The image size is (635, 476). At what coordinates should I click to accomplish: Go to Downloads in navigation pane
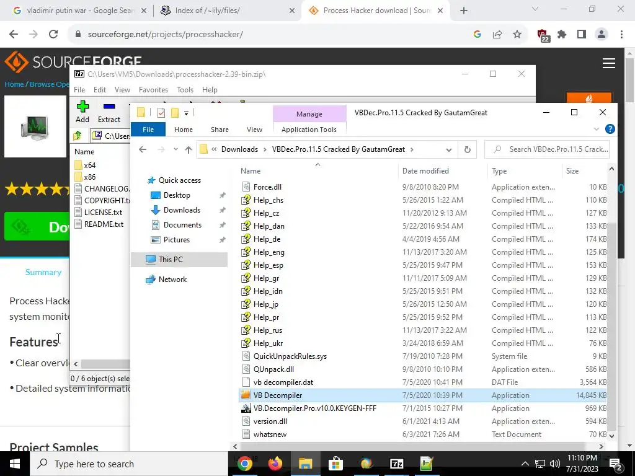182,210
